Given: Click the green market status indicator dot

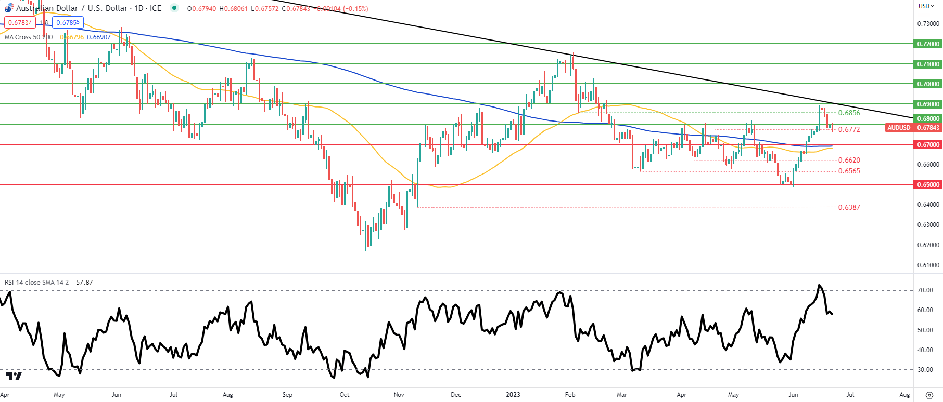Looking at the screenshot, I should (174, 8).
